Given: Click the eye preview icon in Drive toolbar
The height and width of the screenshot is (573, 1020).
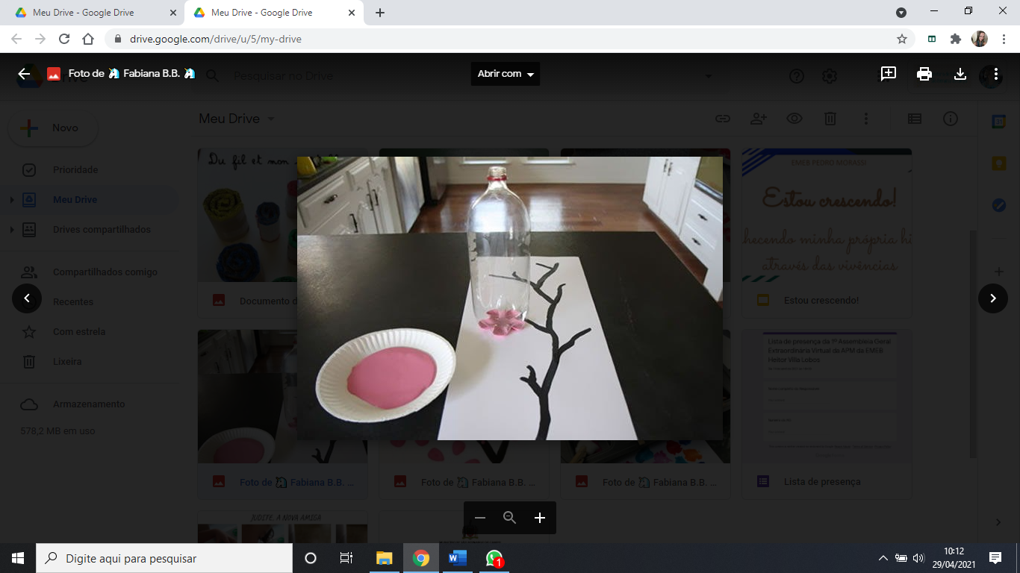Looking at the screenshot, I should 794,119.
